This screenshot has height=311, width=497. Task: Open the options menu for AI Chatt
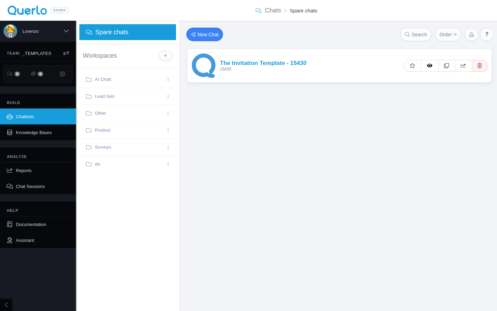168,79
